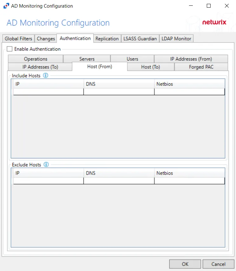Open the Operations sub-tab

[x=36, y=59]
